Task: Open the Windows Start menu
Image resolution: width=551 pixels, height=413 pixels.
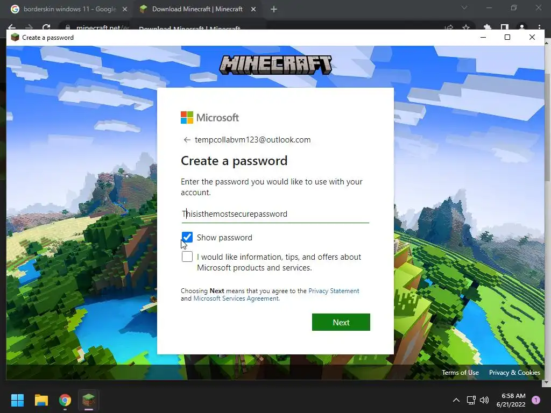Action: click(x=17, y=400)
